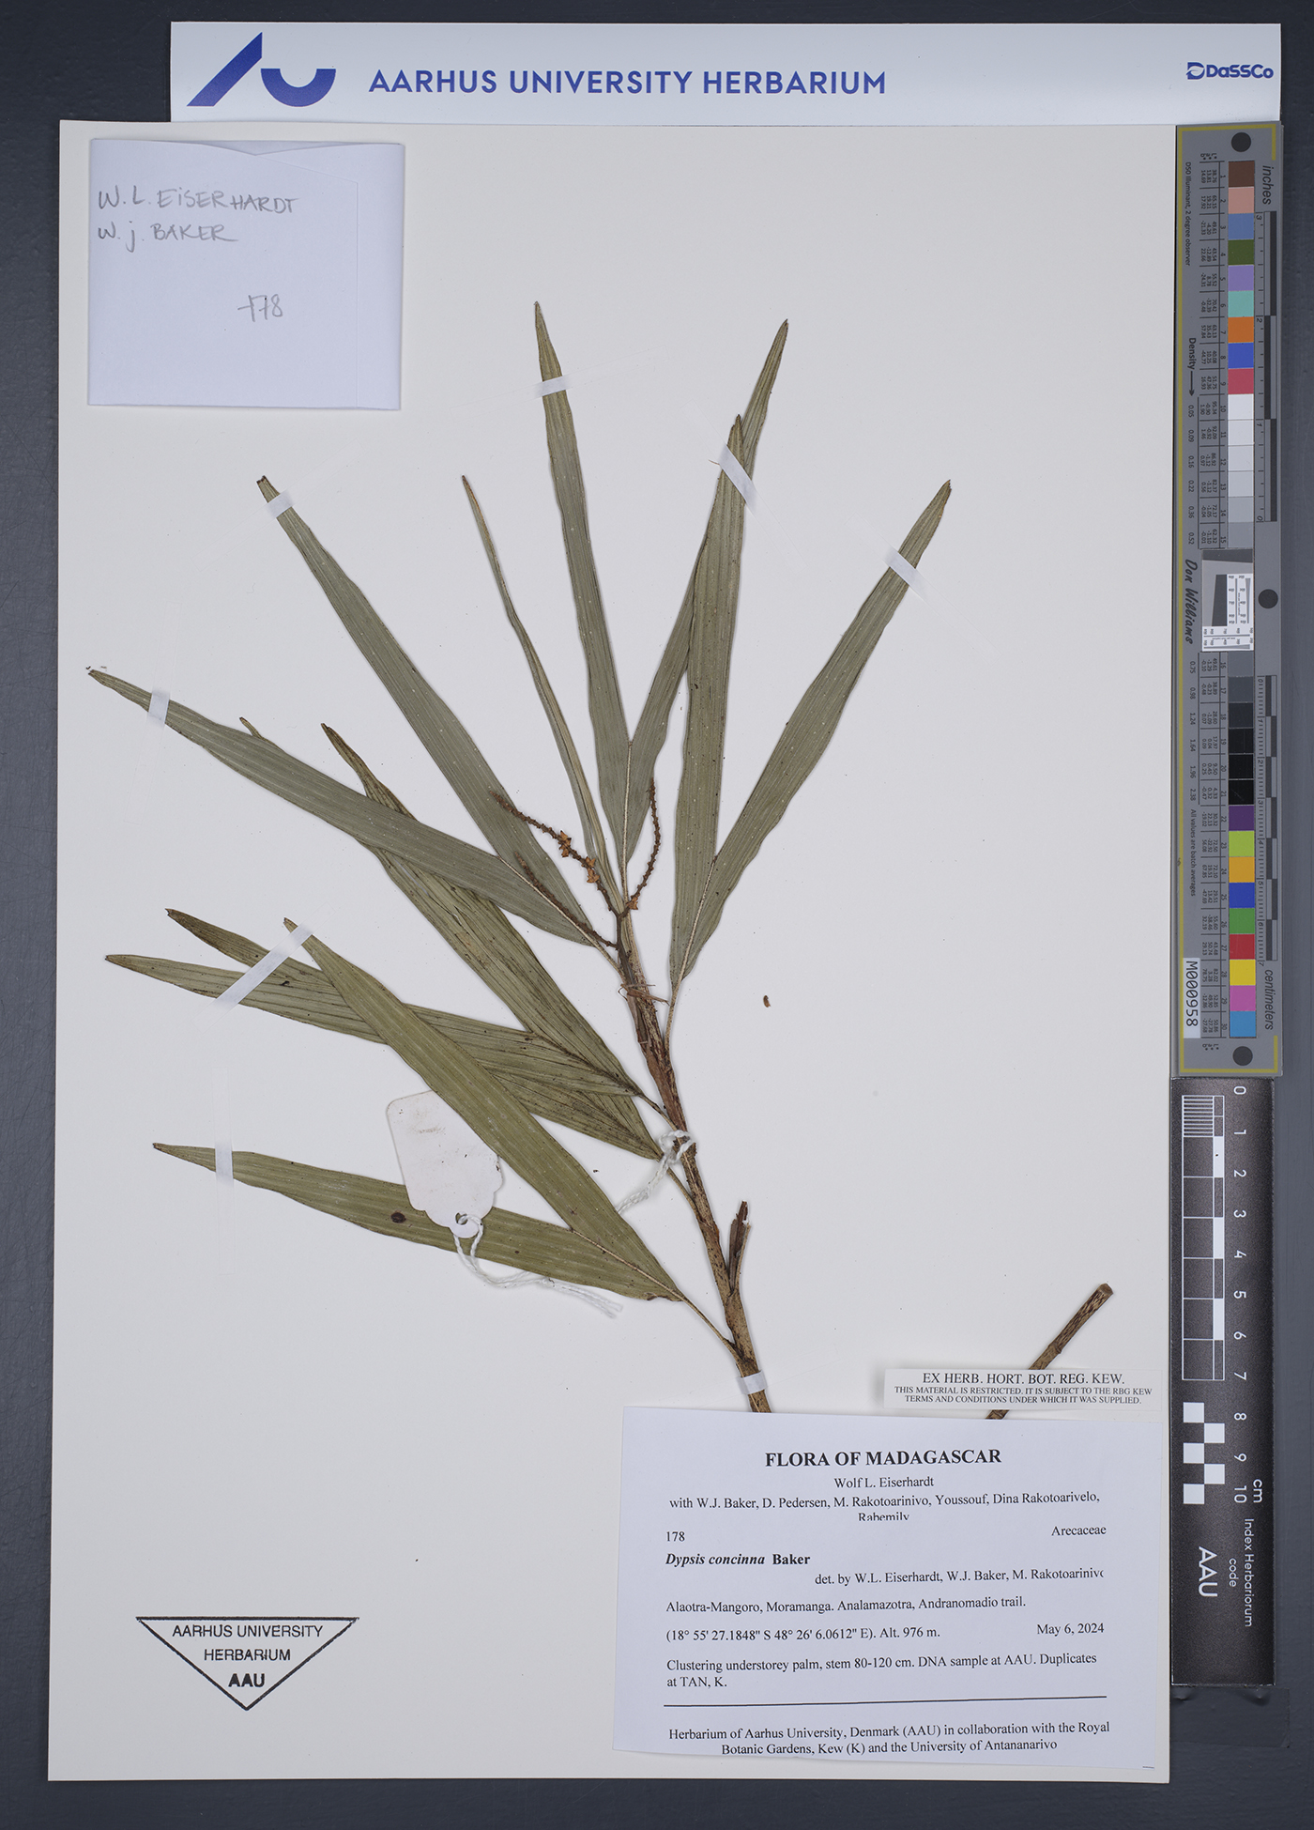
Task: Select the yellow swatch on color chart
Action: tap(1242, 972)
